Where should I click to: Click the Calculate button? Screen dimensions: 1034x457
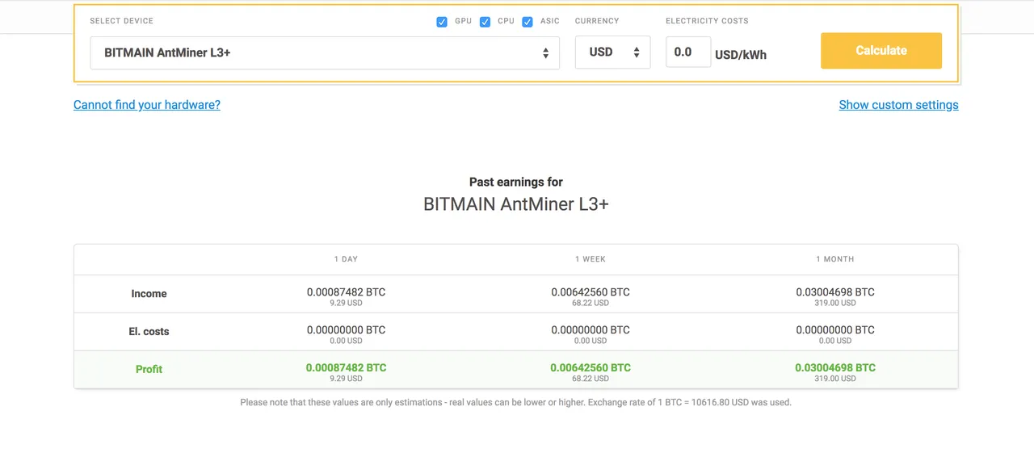tap(881, 51)
